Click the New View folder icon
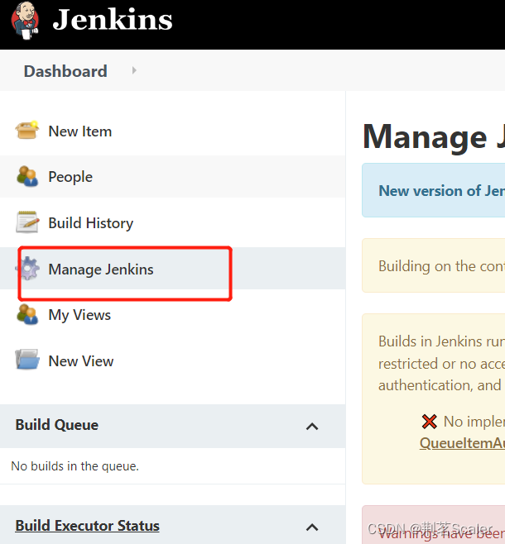Viewport: 505px width, 544px height. pyautogui.click(x=27, y=360)
